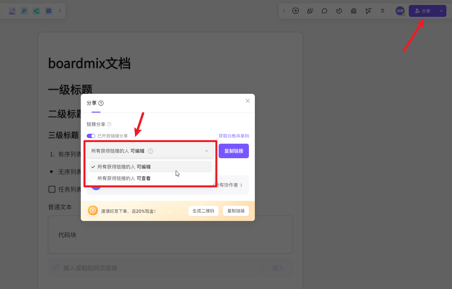Click the blue P icon in top-left toolbar
The image size is (452, 289).
pyautogui.click(x=24, y=11)
